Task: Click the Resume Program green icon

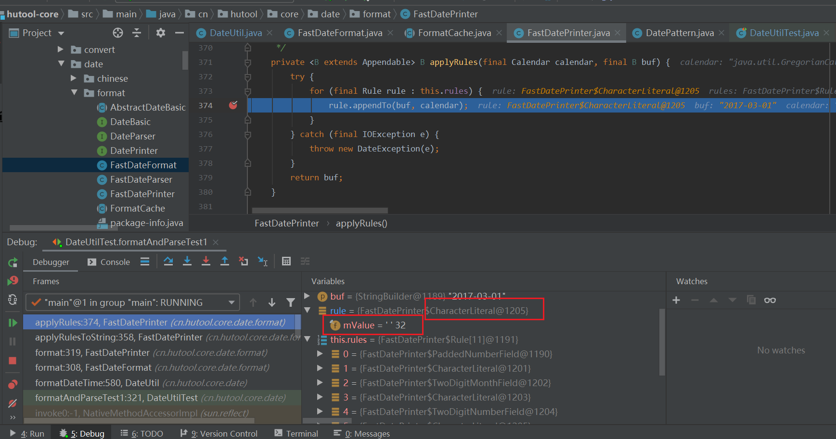Action: point(13,323)
